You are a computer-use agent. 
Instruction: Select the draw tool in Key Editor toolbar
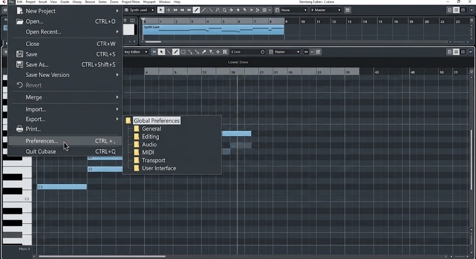point(176,52)
